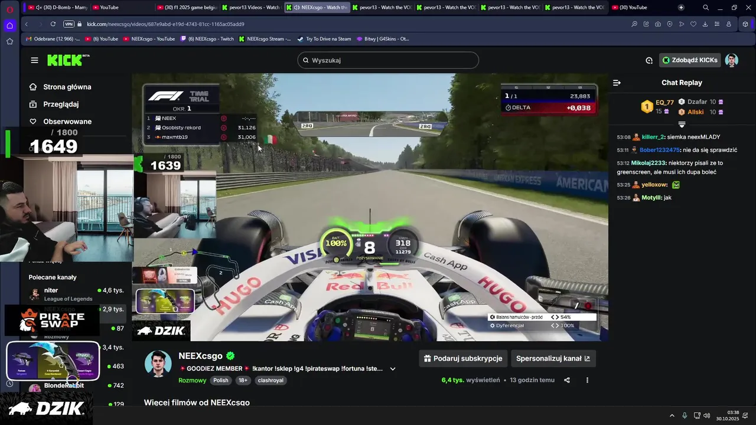This screenshot has width=756, height=425.
Task: Open a new browser tab
Action: point(681,8)
